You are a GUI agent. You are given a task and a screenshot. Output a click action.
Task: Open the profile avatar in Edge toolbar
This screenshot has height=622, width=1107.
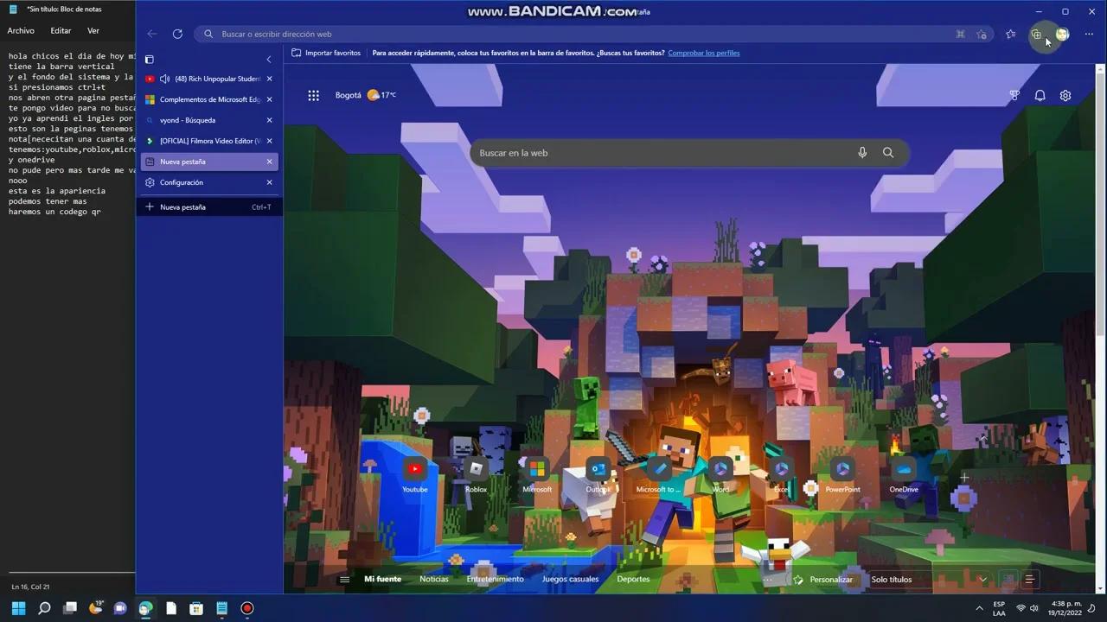(1062, 35)
